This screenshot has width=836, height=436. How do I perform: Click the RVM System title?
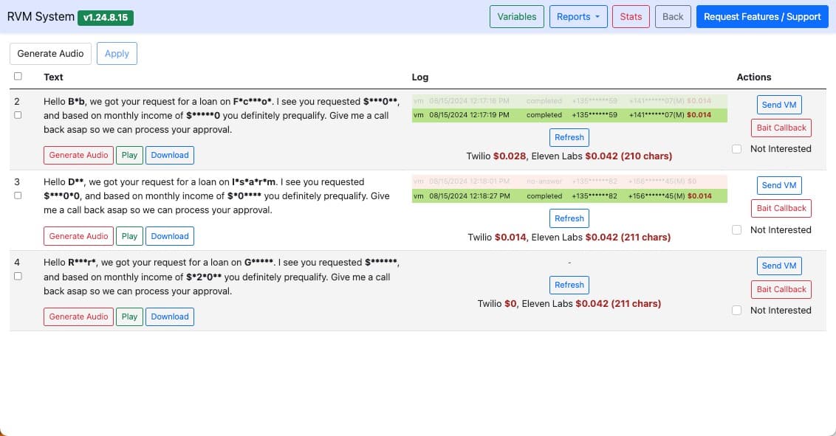(41, 16)
